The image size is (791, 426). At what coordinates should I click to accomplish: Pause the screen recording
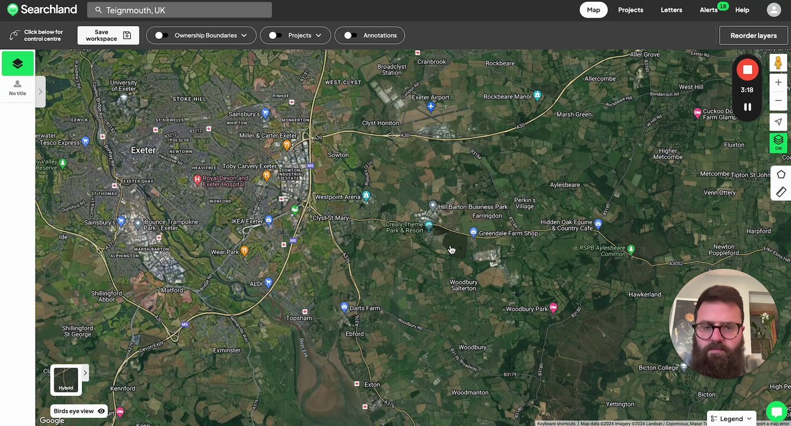click(x=747, y=107)
